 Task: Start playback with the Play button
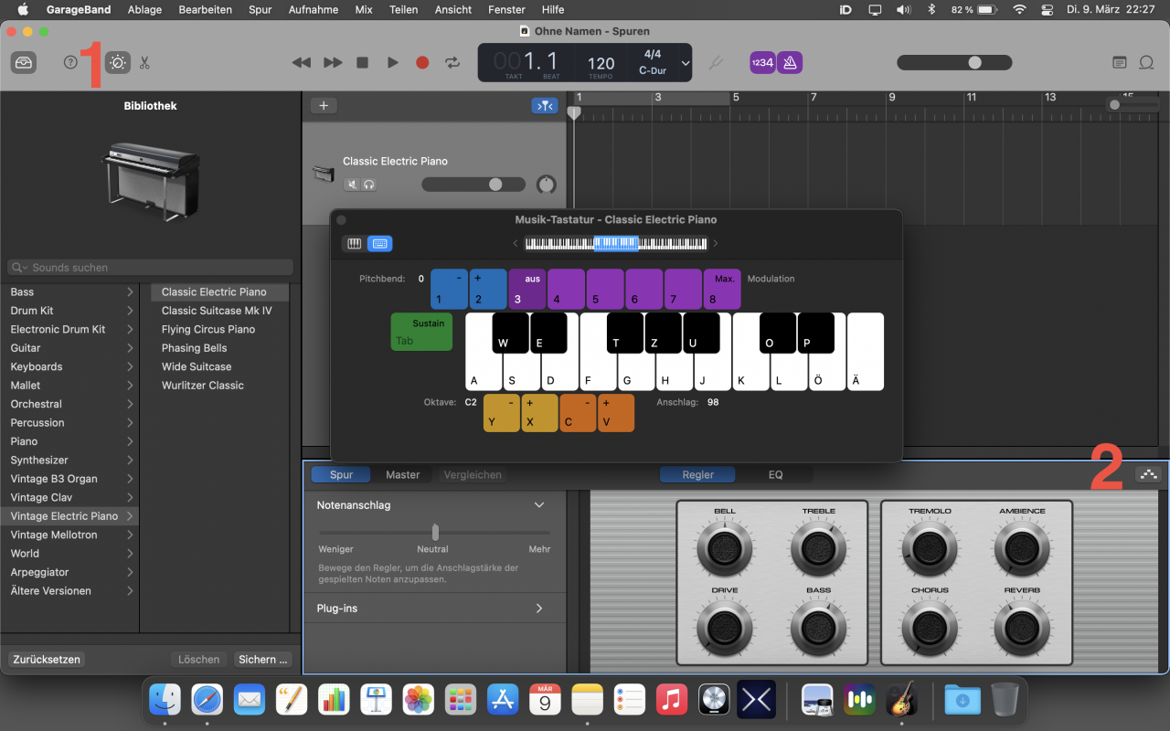tap(392, 63)
